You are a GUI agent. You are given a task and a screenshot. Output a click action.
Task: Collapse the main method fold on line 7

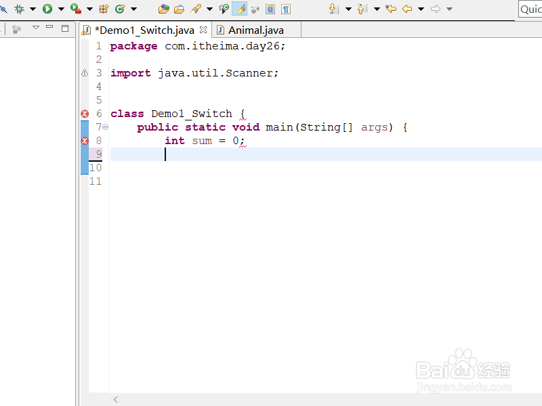point(106,127)
